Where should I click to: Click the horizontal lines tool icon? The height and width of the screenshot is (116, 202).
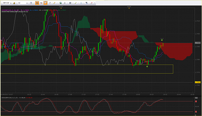pos(70,3)
